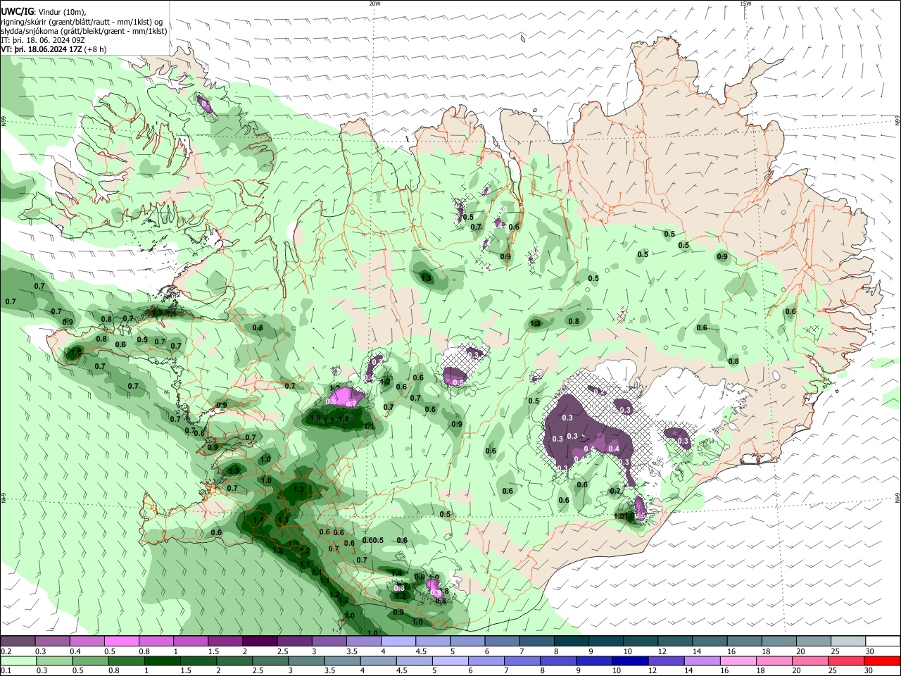Pick the pale grey 25–30 swatch in snow scale
901x676 pixels.
(848, 641)
